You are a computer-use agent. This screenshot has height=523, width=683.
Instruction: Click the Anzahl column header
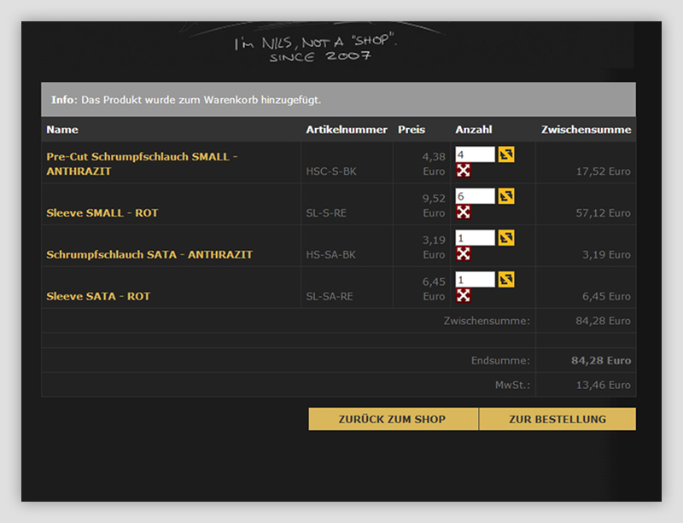(474, 130)
